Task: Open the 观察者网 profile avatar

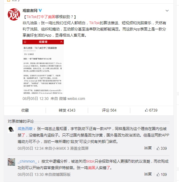Action: 14,14
